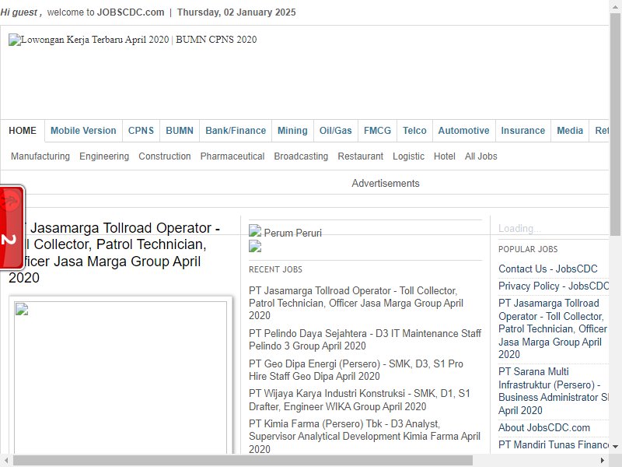The image size is (622, 467).
Task: Open recent job PT Wijaya Karya Industri Konstruksi
Action: pyautogui.click(x=359, y=400)
